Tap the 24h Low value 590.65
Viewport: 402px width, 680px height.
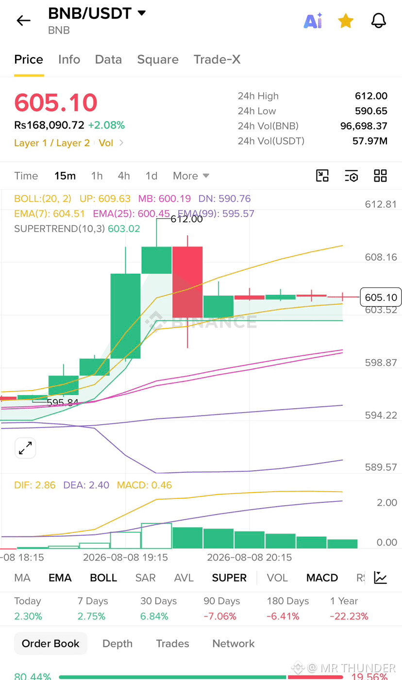point(371,111)
